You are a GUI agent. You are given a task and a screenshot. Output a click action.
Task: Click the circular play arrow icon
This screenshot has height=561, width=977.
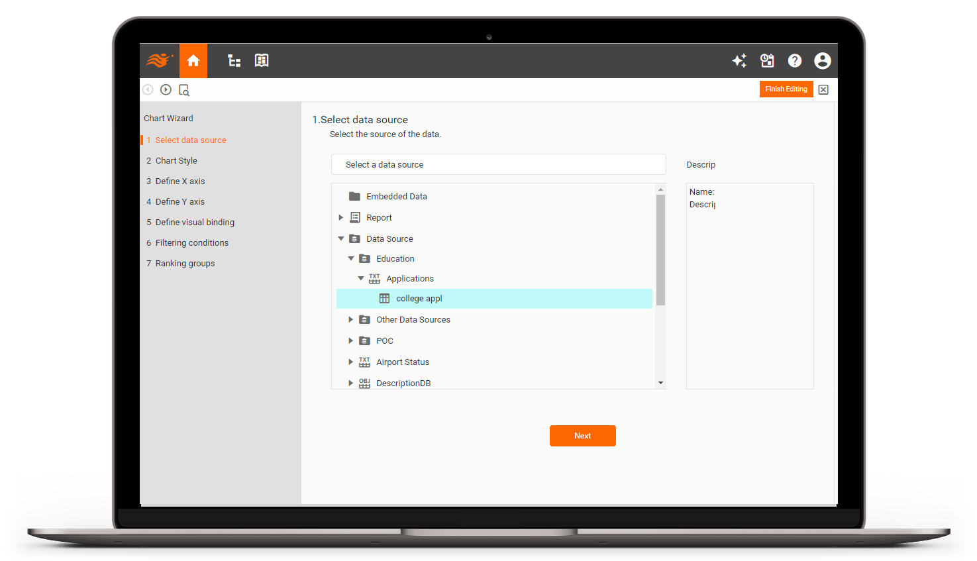[x=166, y=89]
